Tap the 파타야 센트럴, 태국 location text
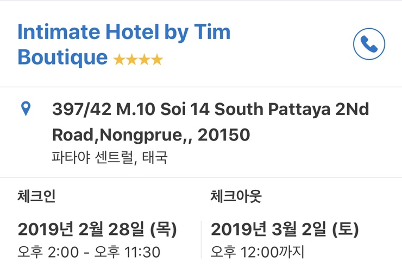Image resolution: width=402 pixels, height=269 pixels. pyautogui.click(x=110, y=158)
